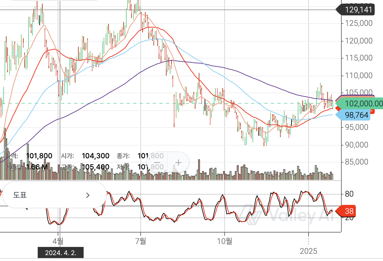Click the 4월 time axis label
Image resolution: width=383 pixels, height=261 pixels.
(58, 242)
